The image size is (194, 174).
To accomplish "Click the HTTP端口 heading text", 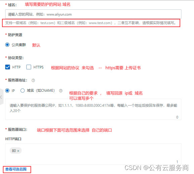I will 13,139.
